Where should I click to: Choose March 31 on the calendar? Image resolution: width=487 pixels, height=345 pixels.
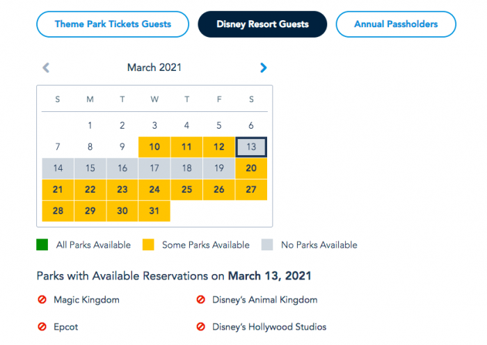point(154,211)
